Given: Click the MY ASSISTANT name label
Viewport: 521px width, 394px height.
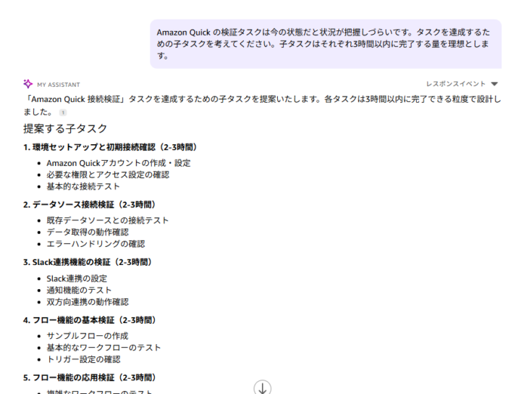Looking at the screenshot, I should point(59,85).
